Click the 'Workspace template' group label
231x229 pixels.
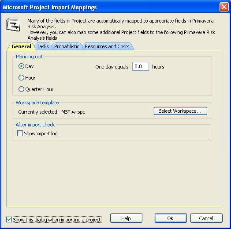pos(37,103)
